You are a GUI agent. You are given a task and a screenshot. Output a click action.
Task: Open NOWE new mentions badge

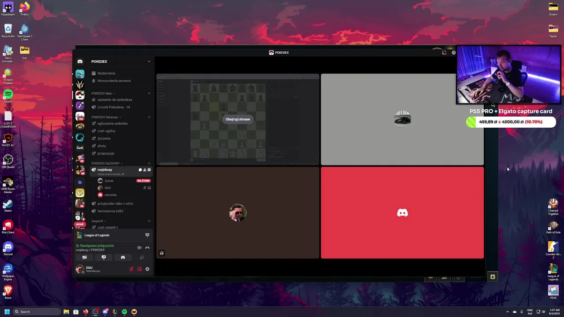[x=80, y=224]
